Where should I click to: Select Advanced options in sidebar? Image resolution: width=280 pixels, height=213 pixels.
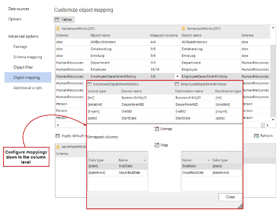[x=23, y=36]
